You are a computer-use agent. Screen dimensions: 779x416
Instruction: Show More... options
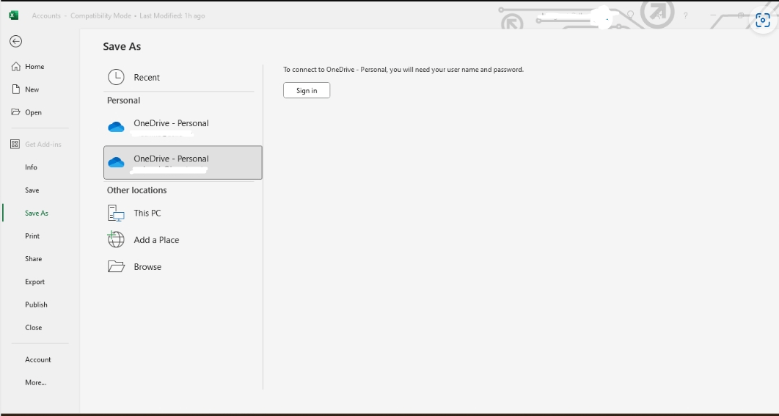click(35, 382)
